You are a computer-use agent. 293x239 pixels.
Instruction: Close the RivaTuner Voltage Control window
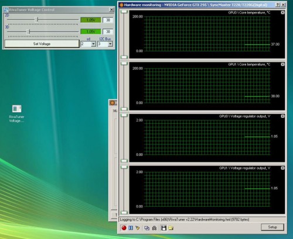coord(111,9)
